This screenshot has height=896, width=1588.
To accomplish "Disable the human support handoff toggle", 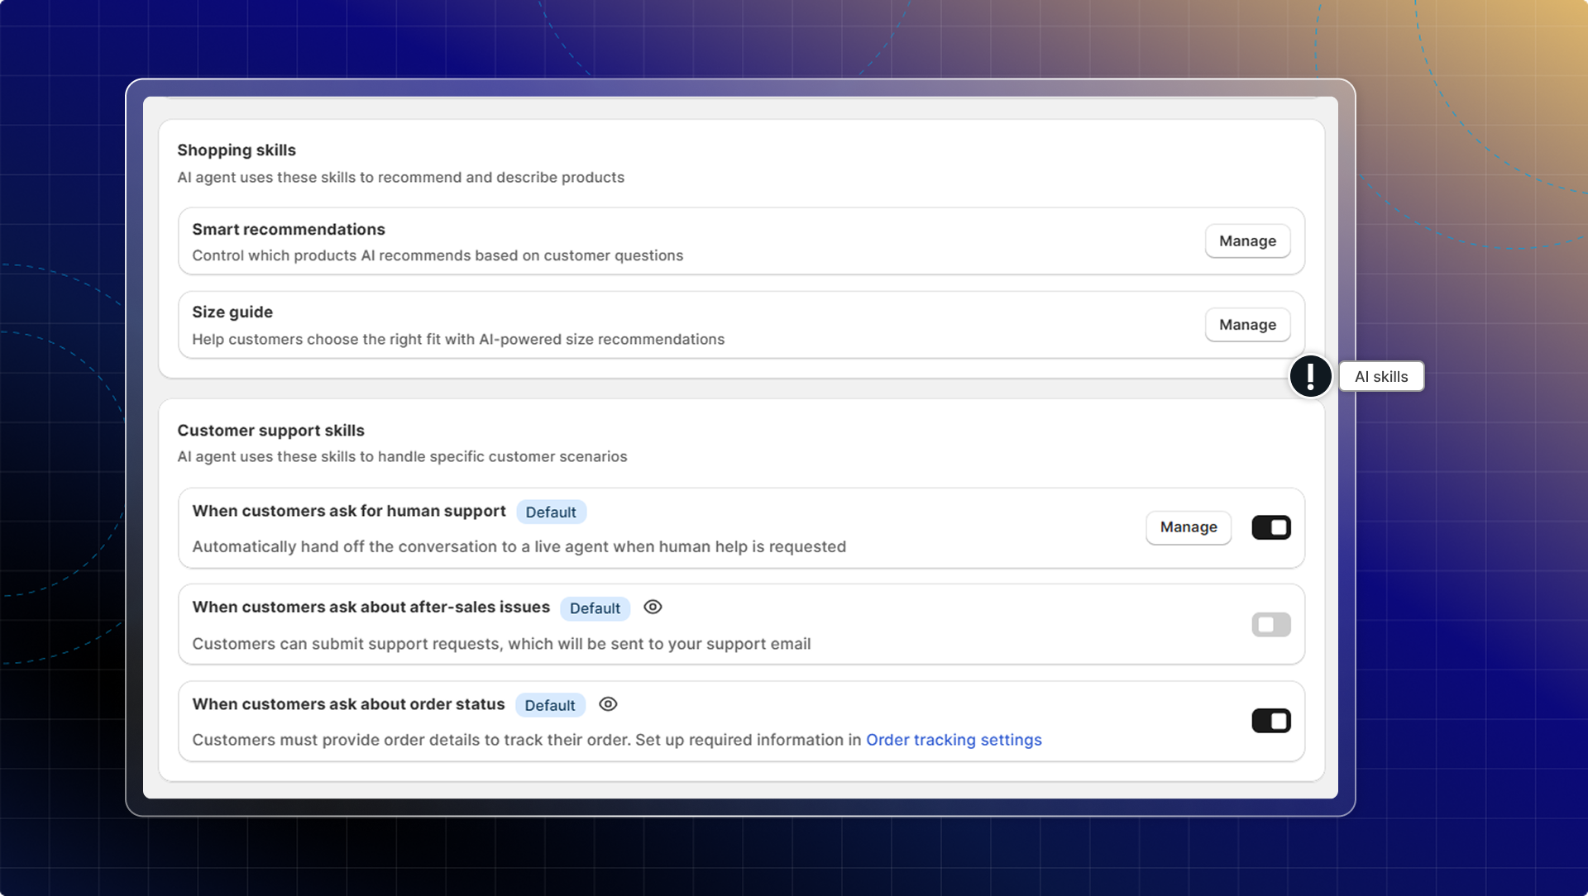I will (1270, 527).
